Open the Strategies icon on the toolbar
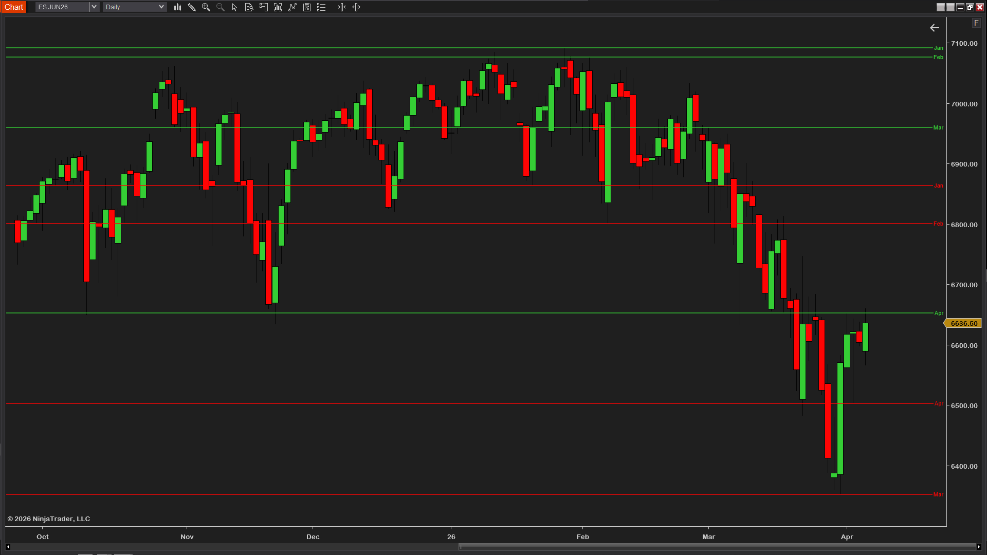 293,7
